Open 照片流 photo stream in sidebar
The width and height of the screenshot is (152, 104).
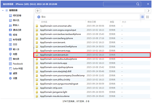pos(14,20)
